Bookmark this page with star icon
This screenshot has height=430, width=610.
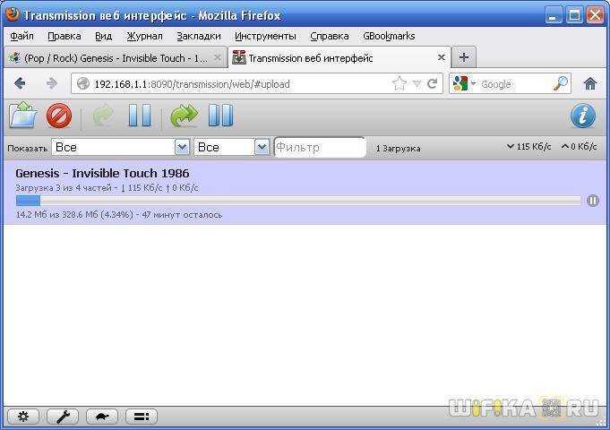[x=400, y=83]
